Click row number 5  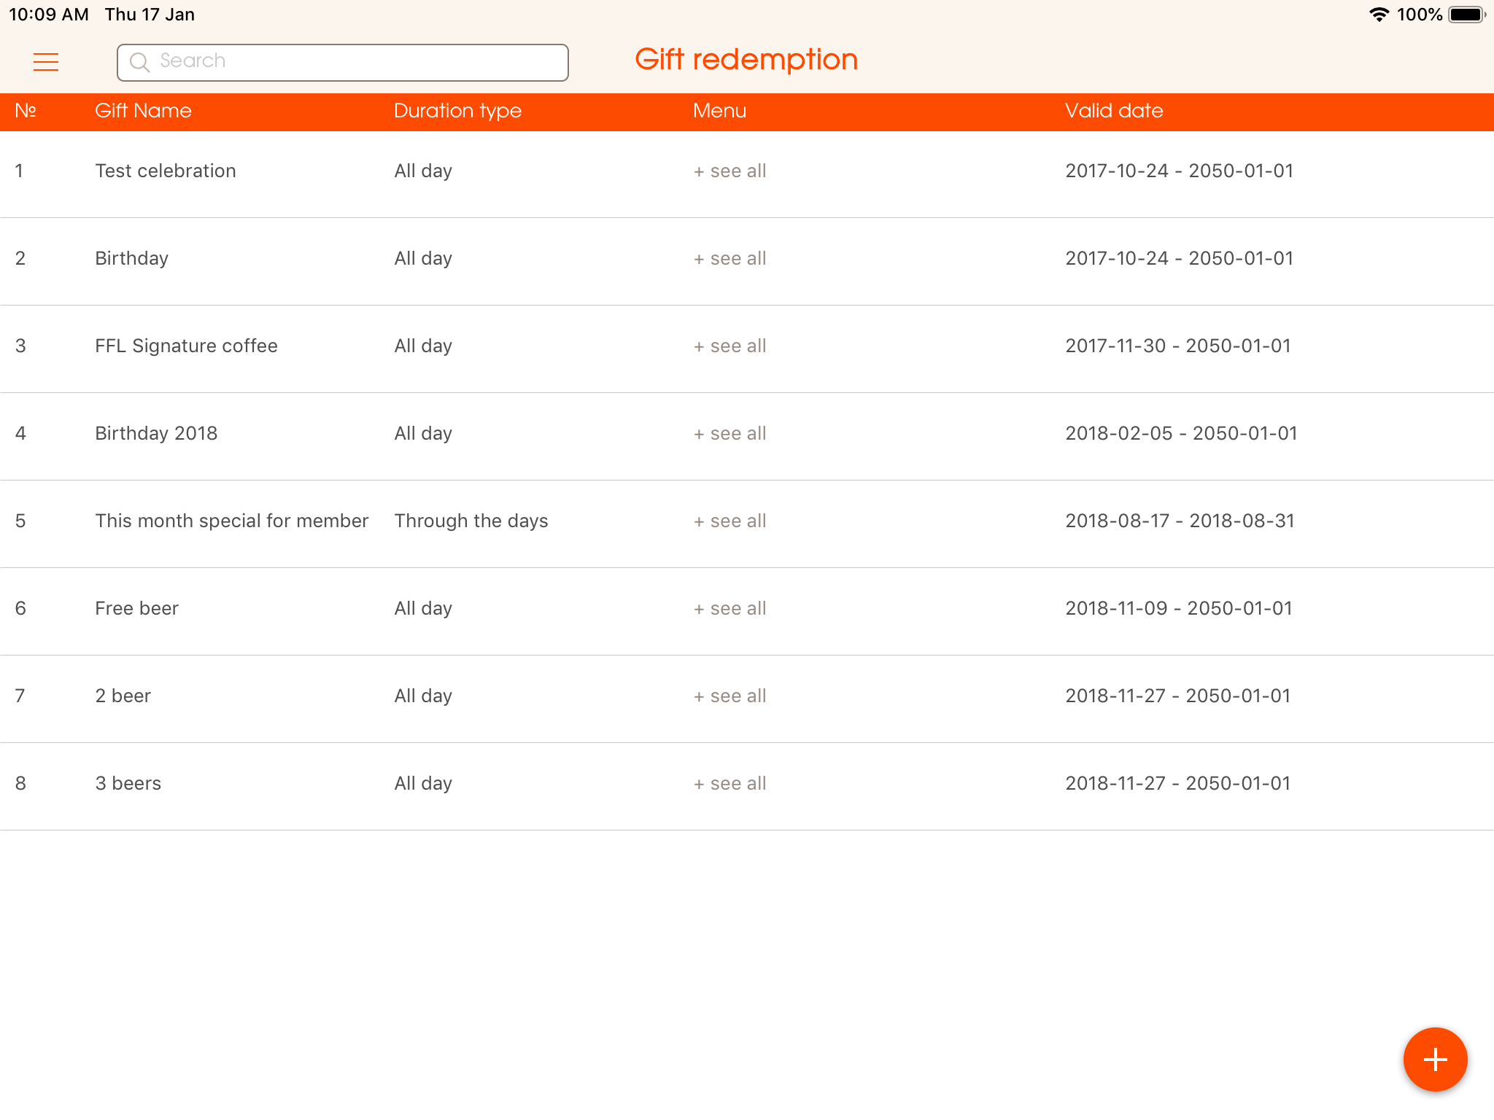coord(20,521)
